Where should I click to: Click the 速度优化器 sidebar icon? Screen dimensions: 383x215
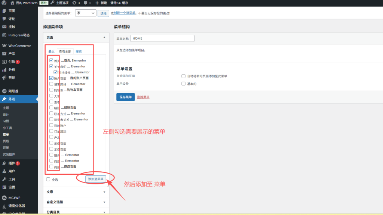click(x=4, y=206)
